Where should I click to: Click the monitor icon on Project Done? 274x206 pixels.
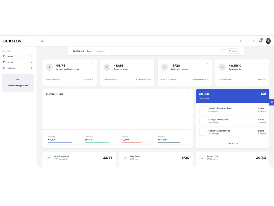click(x=202, y=158)
